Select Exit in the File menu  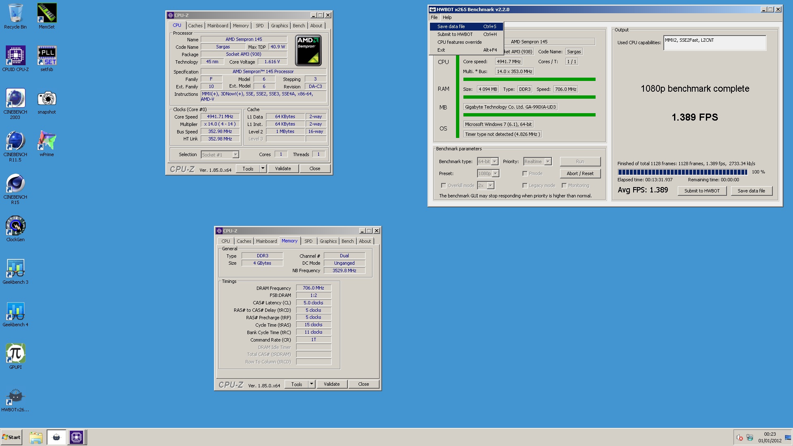coord(466,50)
